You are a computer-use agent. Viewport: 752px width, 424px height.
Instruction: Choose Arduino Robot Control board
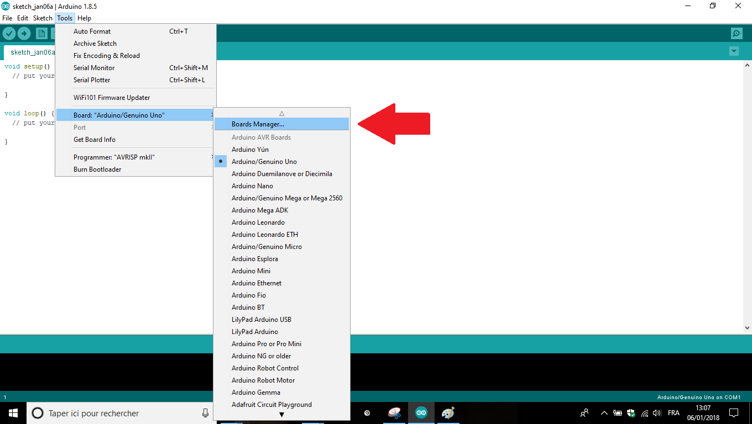click(x=281, y=368)
